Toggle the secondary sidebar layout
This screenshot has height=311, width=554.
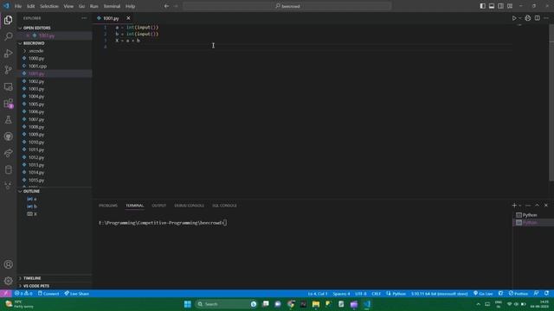click(500, 6)
